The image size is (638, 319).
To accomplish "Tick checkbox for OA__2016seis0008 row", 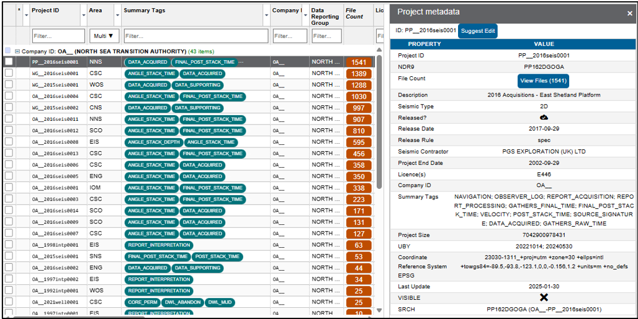I will pyautogui.click(x=9, y=142).
